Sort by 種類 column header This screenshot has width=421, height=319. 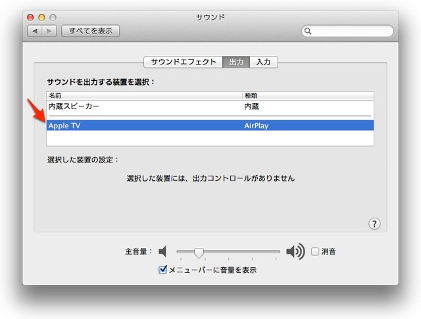coord(309,95)
